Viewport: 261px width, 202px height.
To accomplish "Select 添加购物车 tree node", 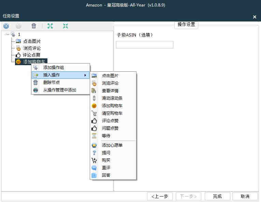I will [x=31, y=62].
